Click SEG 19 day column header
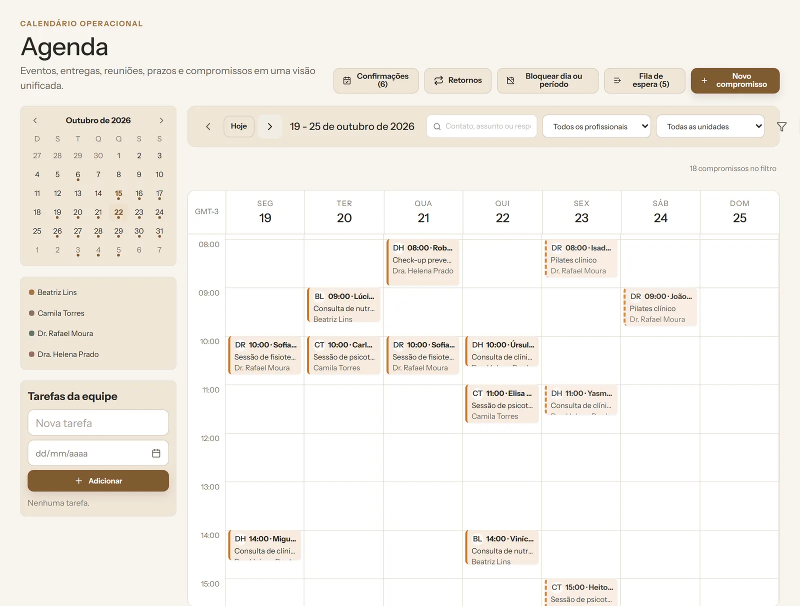Screen dimensions: 800x606 [265, 212]
